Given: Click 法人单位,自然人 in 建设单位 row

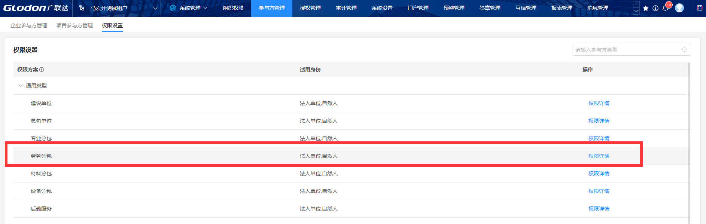Looking at the screenshot, I should click(319, 103).
